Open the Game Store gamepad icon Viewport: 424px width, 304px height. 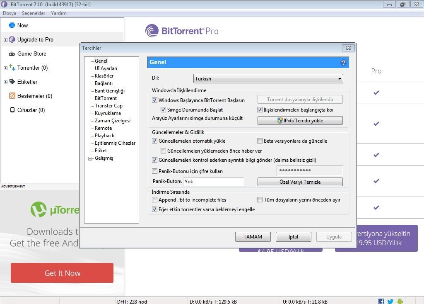click(12, 54)
